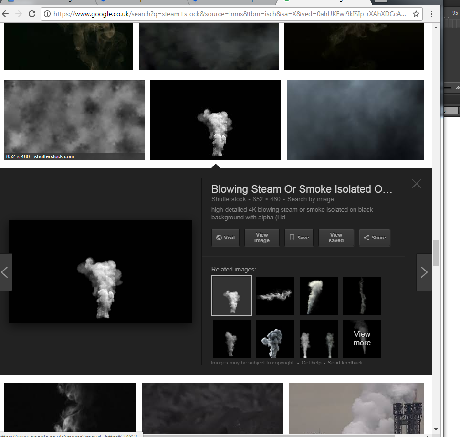Reload the current page
Viewport: 460px width, 437px height.
tap(31, 14)
